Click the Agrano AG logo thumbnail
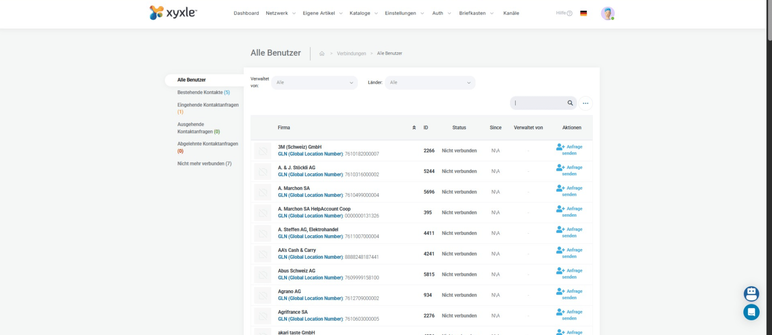Image resolution: width=772 pixels, height=335 pixels. click(x=263, y=295)
